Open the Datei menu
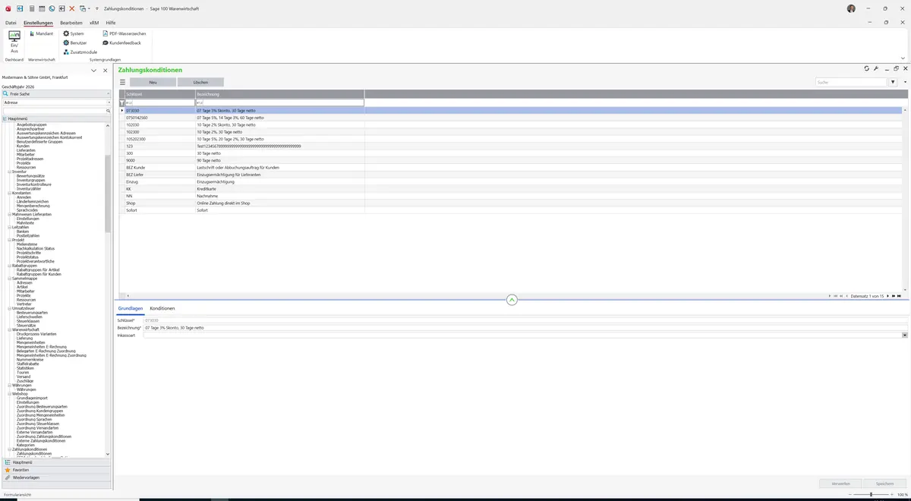Screen dimensions: 911x501 tap(11, 23)
